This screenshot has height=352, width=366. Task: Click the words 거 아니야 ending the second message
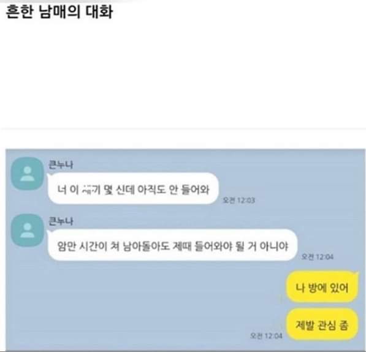coord(268,246)
